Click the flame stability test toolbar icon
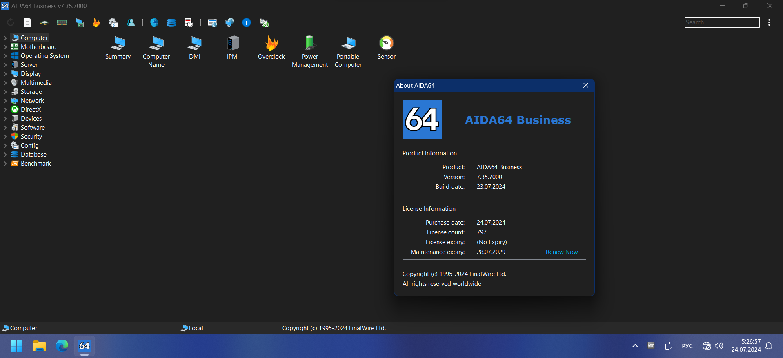Screen dimensions: 783x358 tap(96, 22)
